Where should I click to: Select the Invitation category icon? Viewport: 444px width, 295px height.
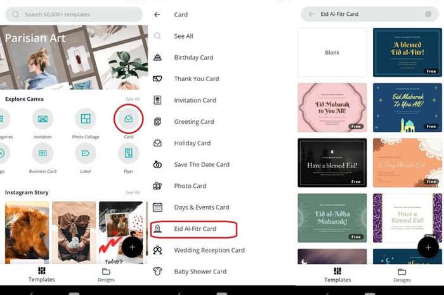pyautogui.click(x=42, y=119)
